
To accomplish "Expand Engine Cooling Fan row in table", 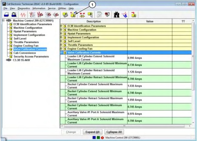I will point(61,49).
